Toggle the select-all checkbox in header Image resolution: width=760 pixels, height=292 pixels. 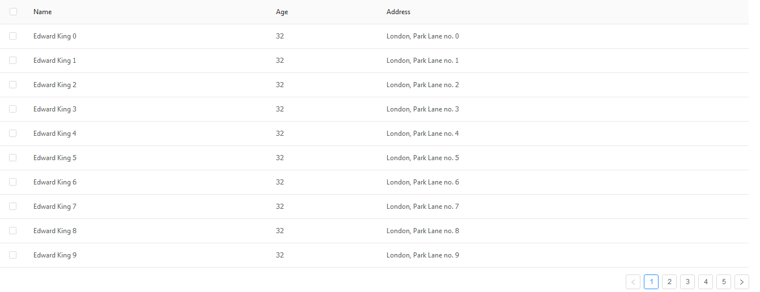tap(13, 11)
